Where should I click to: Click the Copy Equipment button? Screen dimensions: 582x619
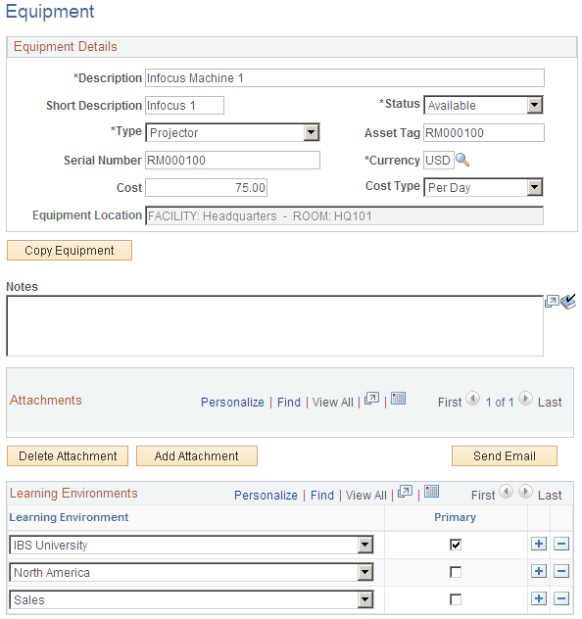pyautogui.click(x=70, y=251)
